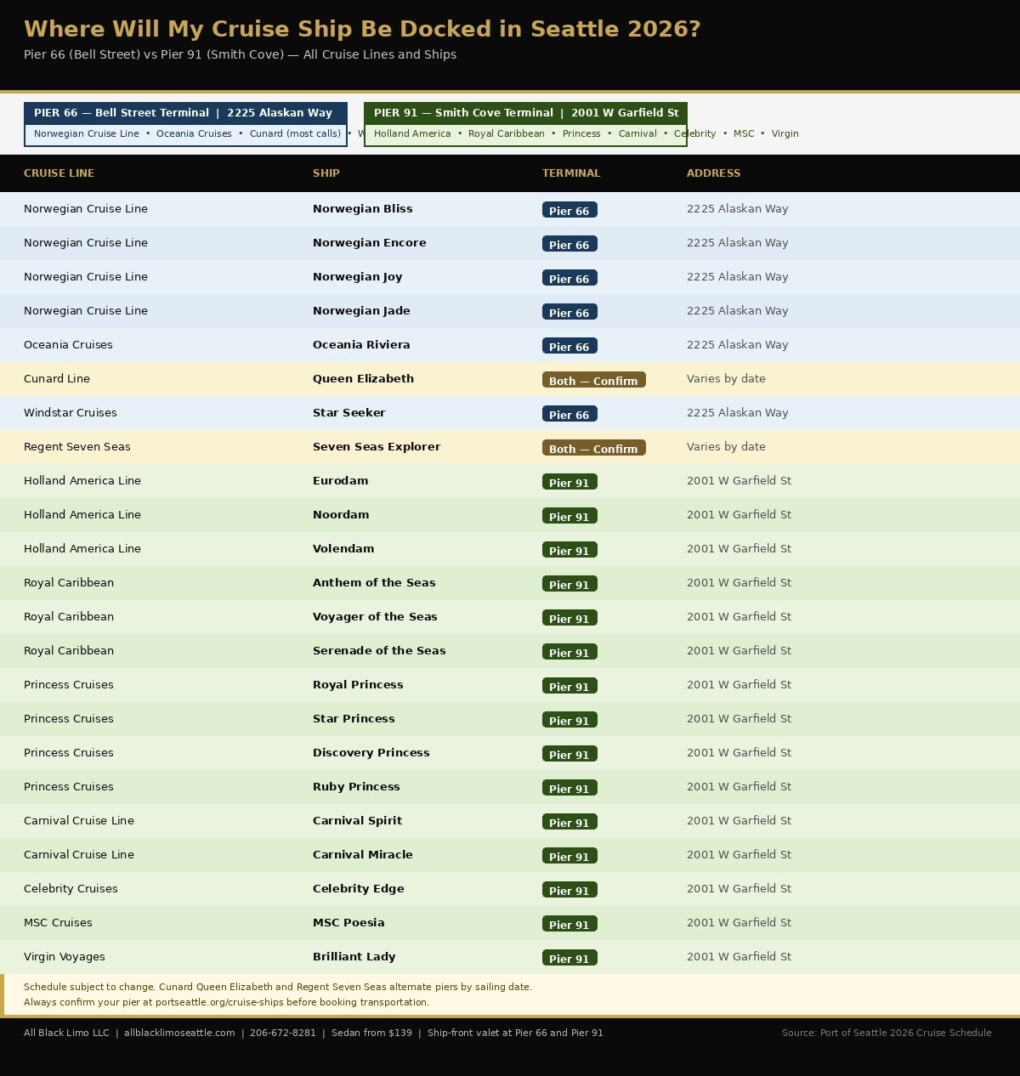Click the ADDRESS column header
1020x1076 pixels.
(714, 173)
